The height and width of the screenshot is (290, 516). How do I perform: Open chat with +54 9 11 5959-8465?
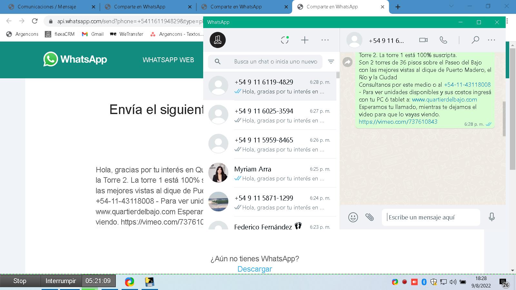[270, 144]
